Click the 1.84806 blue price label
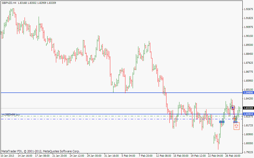254x158 pixels. (x=248, y=93)
